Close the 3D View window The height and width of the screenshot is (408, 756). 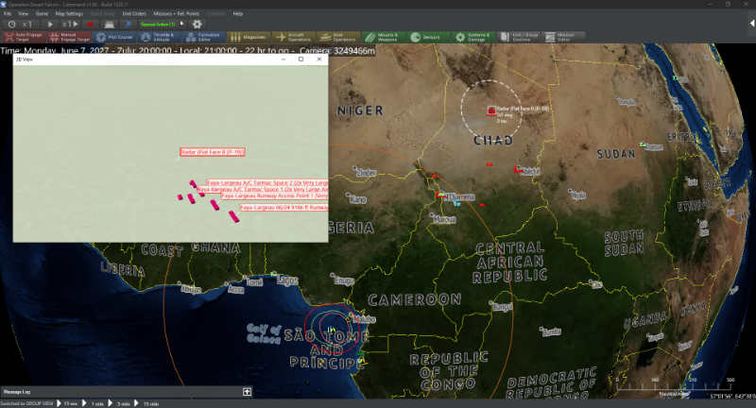(318, 59)
